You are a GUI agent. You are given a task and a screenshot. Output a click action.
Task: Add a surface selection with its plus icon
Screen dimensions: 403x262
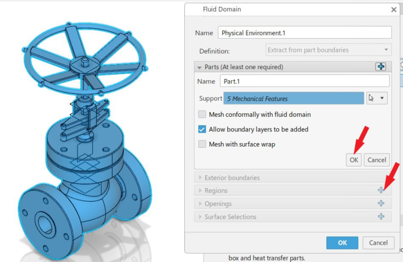[x=381, y=216]
